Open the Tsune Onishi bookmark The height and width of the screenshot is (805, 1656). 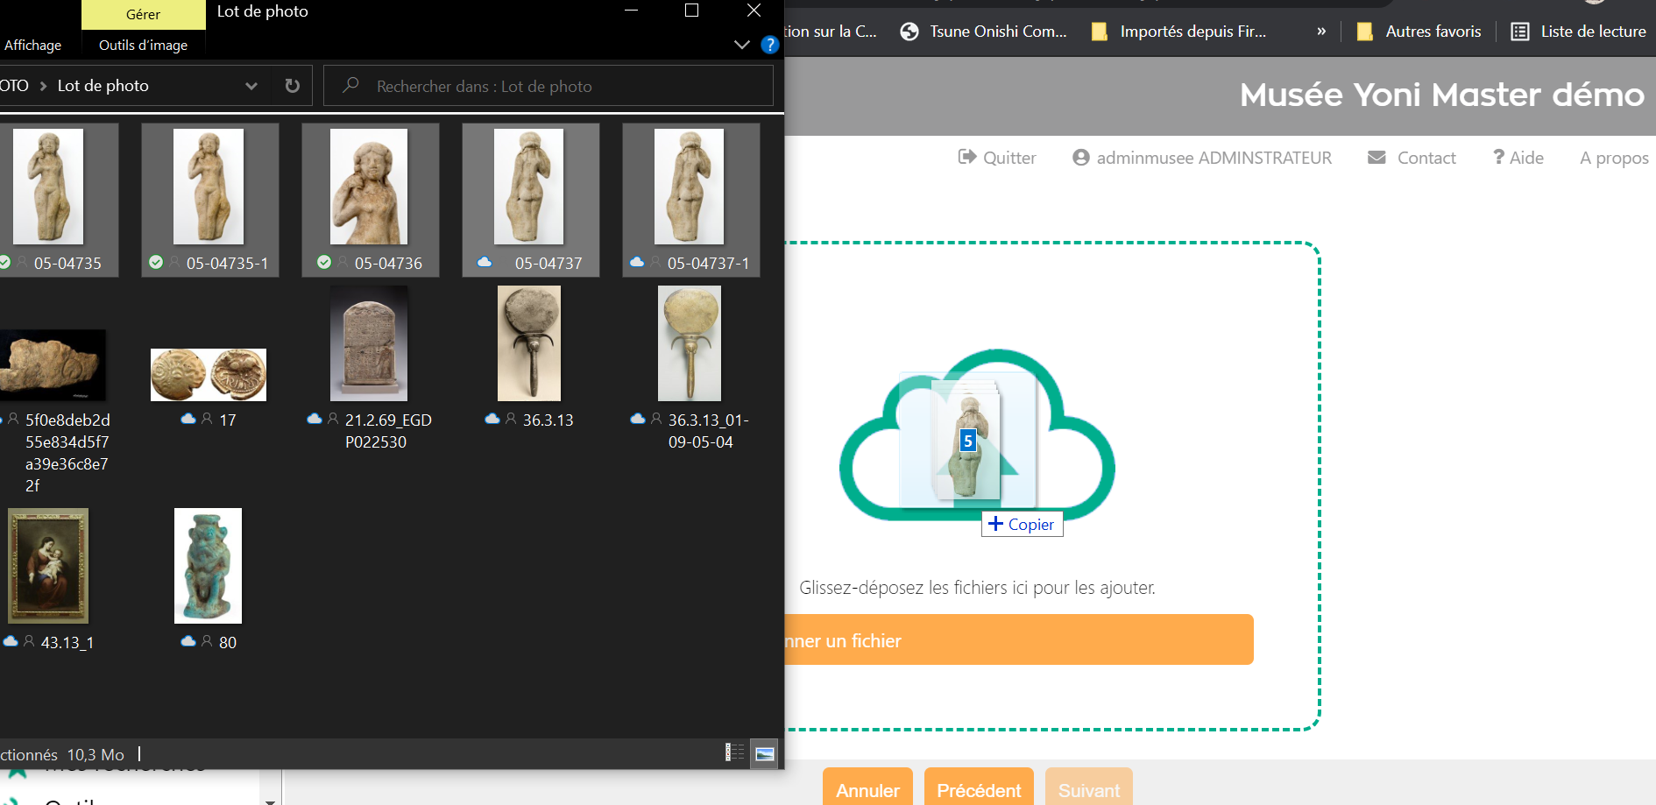983,32
